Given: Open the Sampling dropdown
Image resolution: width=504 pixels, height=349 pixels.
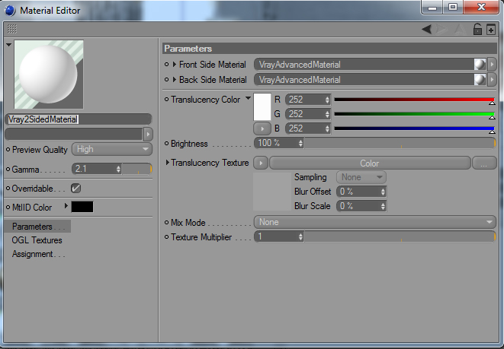Looking at the screenshot, I should tap(361, 177).
